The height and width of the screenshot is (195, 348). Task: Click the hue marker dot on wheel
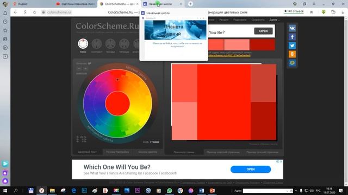(117, 80)
